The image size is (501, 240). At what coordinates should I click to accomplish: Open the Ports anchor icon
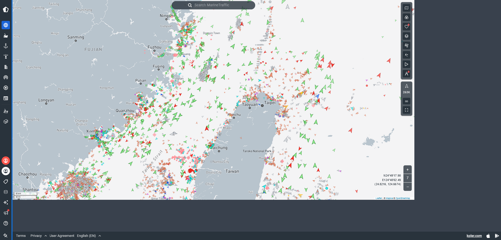tap(6, 46)
